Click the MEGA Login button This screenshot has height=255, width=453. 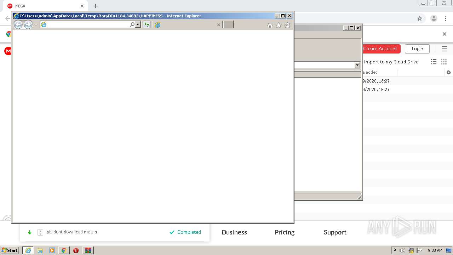coord(417,49)
